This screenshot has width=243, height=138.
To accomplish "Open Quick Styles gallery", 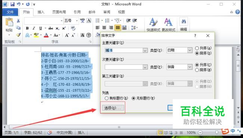I will (153, 25).
